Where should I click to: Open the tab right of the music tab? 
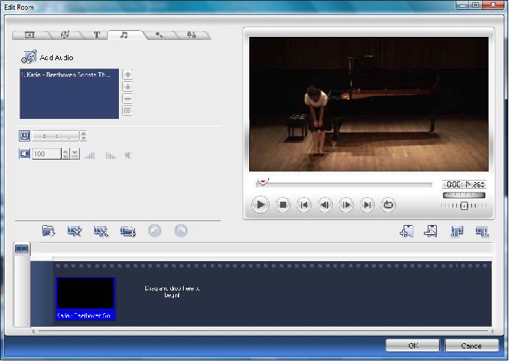159,35
